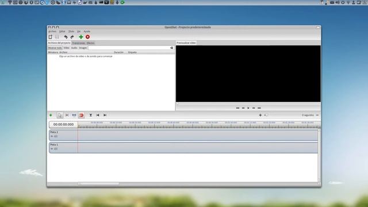Open the Ayuda menu
The image size is (368, 207).
87,32
